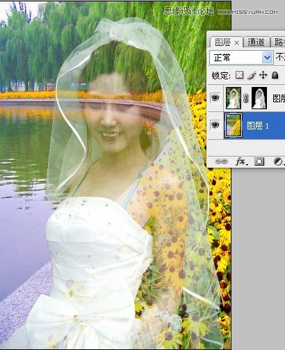This screenshot has width=285, height=350.
Task: Create a new adjustment layer (half-circle icon)
Action: 278,161
